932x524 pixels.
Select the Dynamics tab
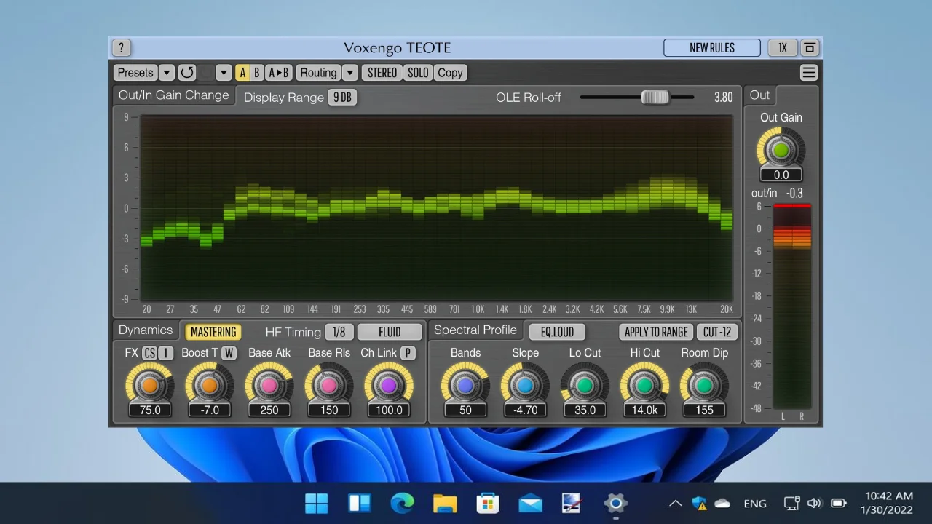(146, 330)
